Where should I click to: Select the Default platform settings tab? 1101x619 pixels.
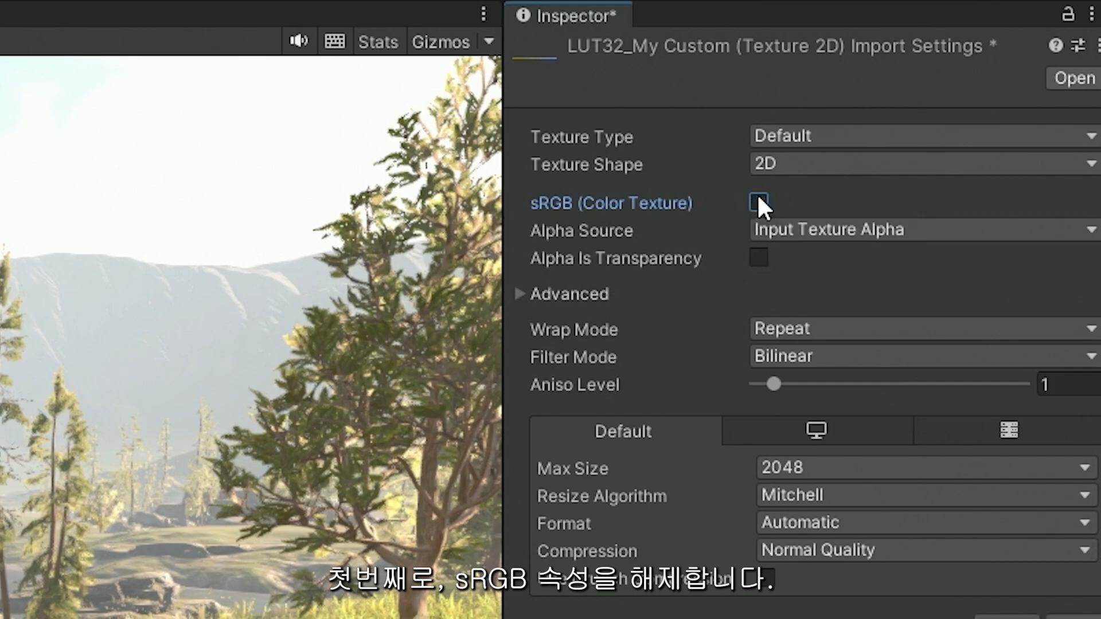[x=623, y=431]
